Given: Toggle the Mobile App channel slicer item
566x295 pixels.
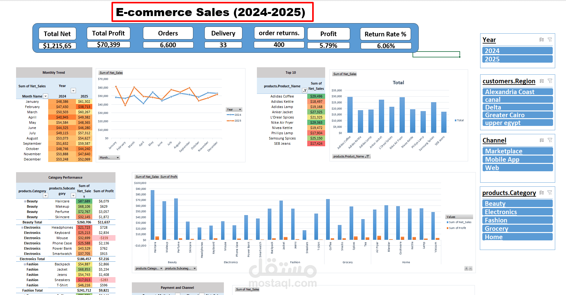Looking at the screenshot, I should pos(517,159).
